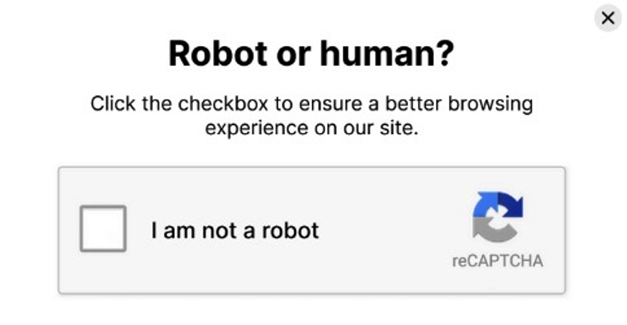Dismiss the "Robot or human?" popup

click(x=608, y=18)
